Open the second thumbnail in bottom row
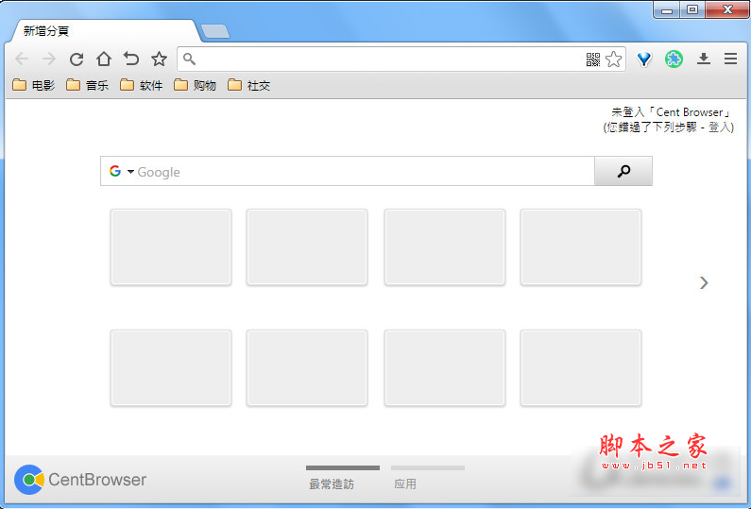 (307, 367)
